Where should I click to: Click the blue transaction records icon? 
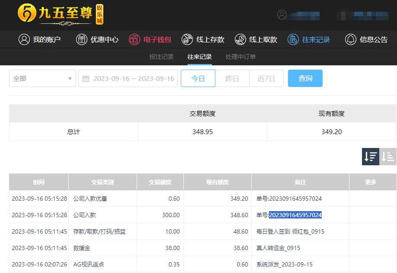click(x=293, y=39)
